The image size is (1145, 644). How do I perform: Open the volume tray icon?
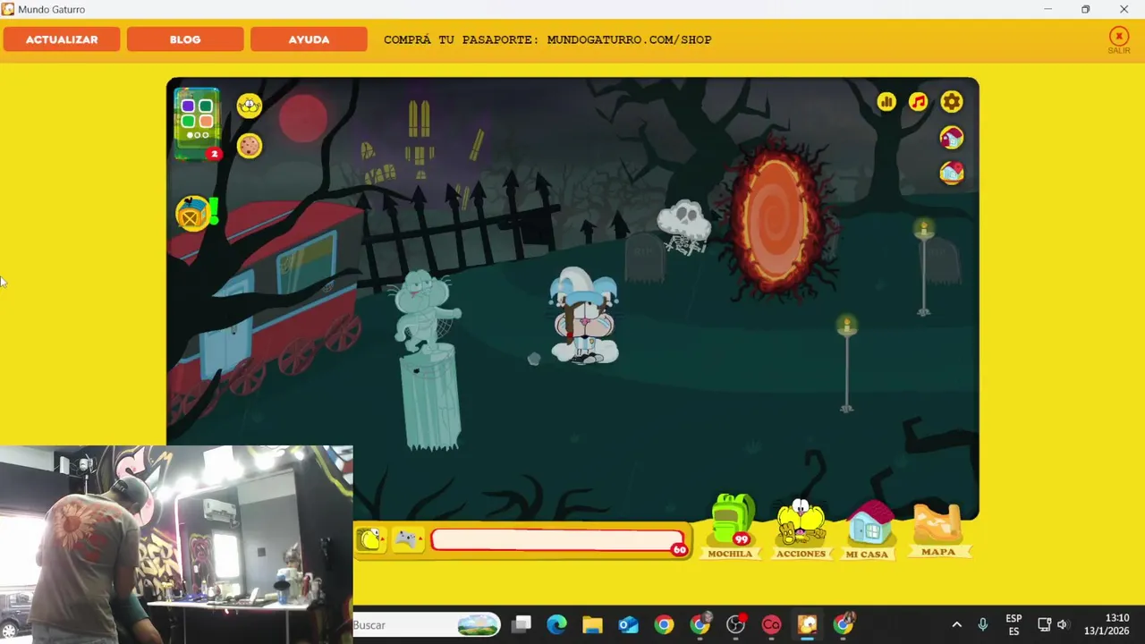1063,625
